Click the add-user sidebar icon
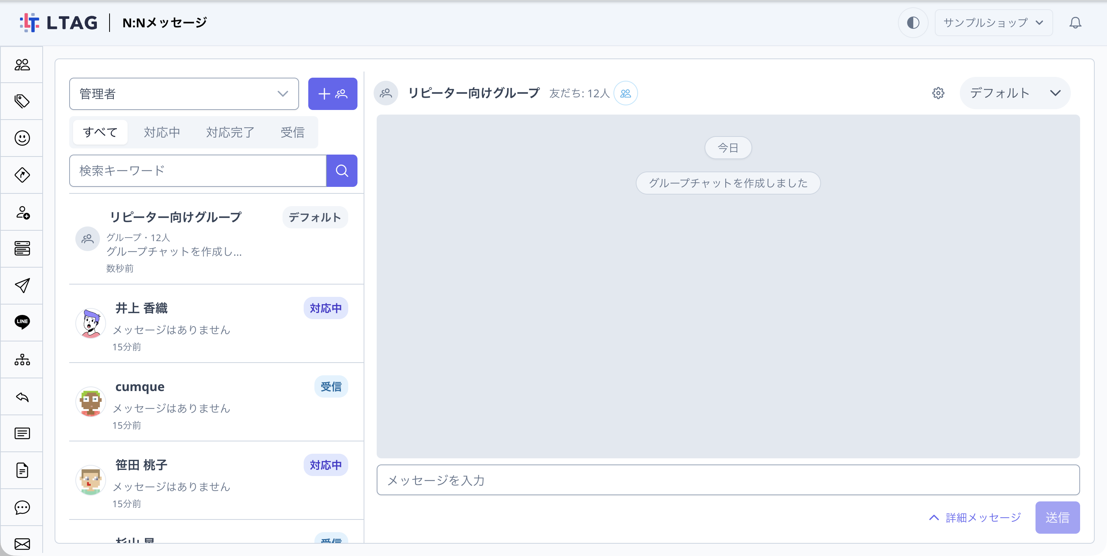 point(22,212)
